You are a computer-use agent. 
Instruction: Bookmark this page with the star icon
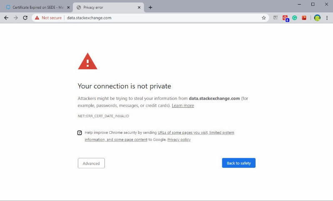pyautogui.click(x=264, y=18)
